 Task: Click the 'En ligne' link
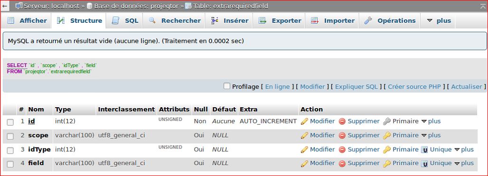[x=277, y=87]
